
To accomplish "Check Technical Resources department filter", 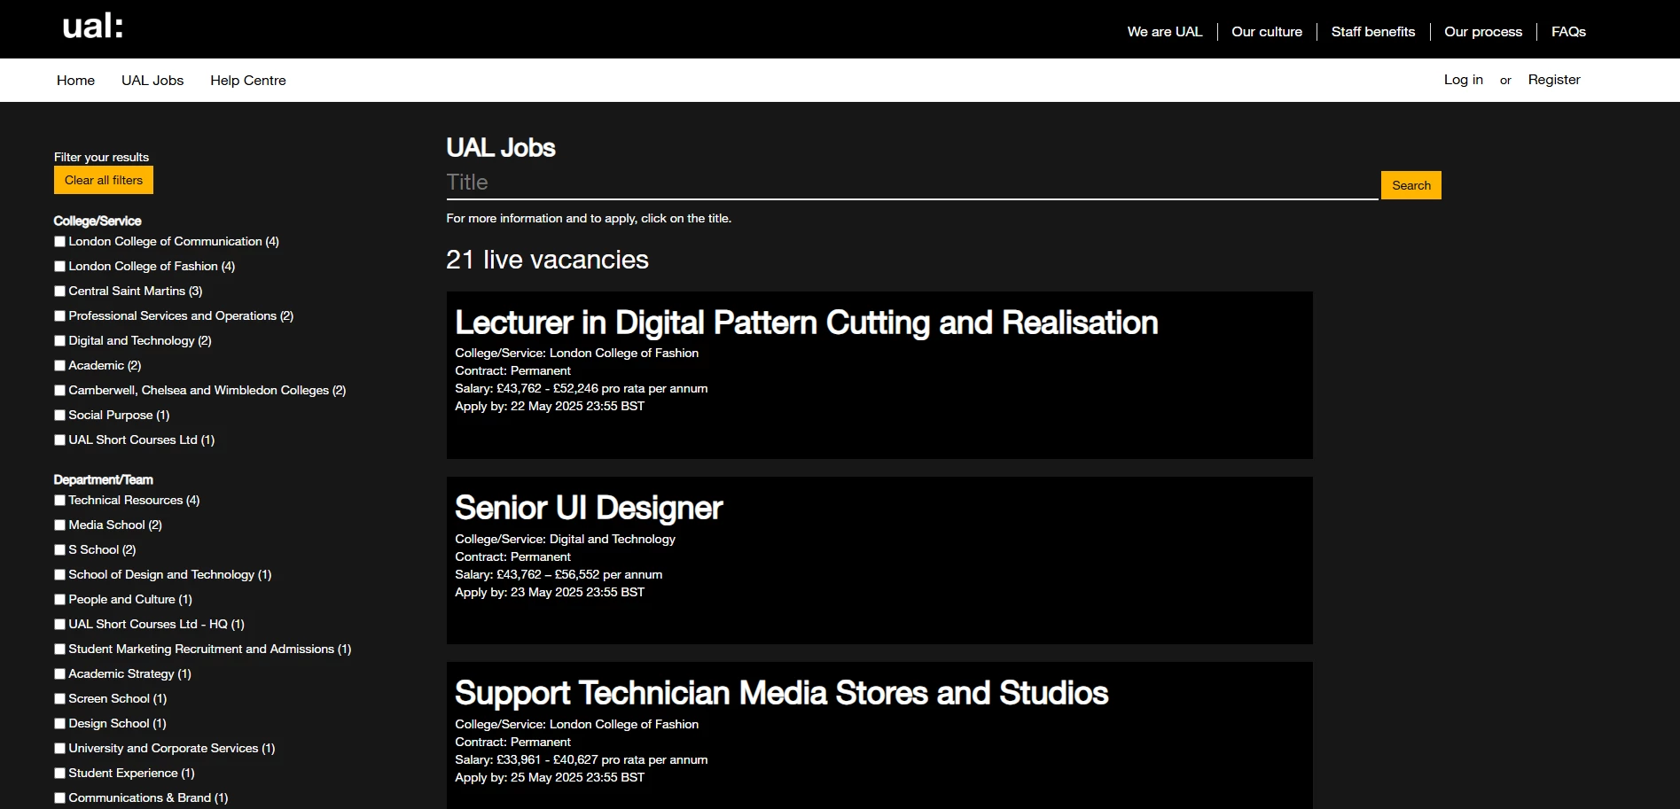I will click(x=59, y=500).
